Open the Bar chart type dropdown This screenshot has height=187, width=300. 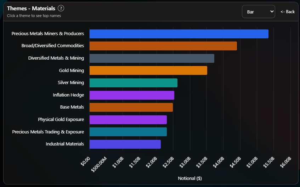[x=258, y=12]
